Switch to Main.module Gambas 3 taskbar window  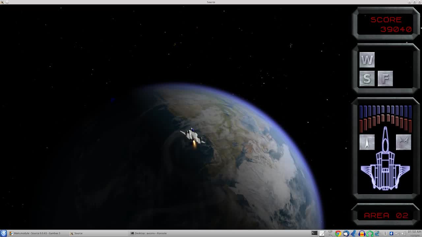(35, 233)
